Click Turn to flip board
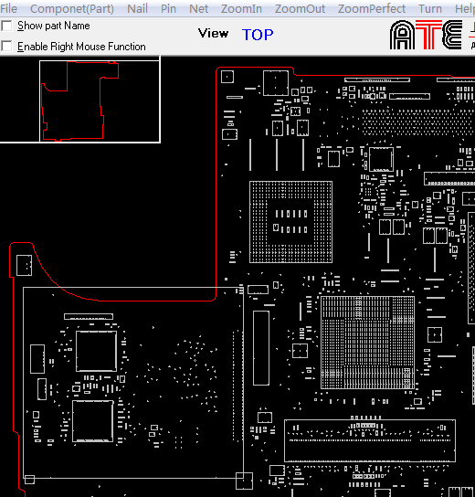 pos(430,8)
